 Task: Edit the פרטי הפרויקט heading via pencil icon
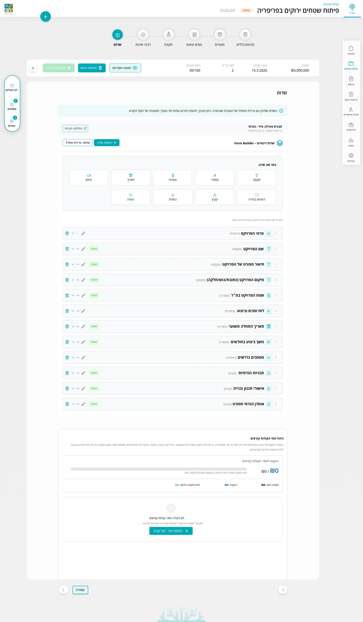point(83,233)
